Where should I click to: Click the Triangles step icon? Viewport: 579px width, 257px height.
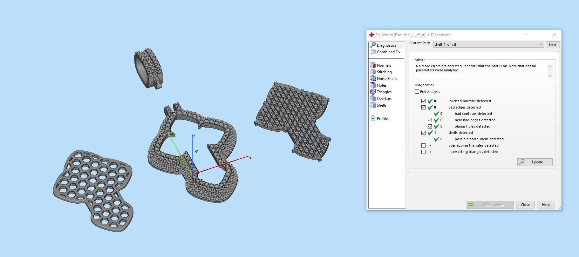[x=373, y=92]
